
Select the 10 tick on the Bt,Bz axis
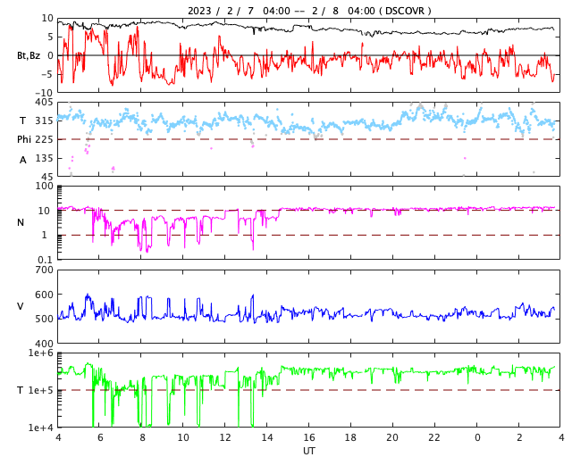[x=47, y=18]
